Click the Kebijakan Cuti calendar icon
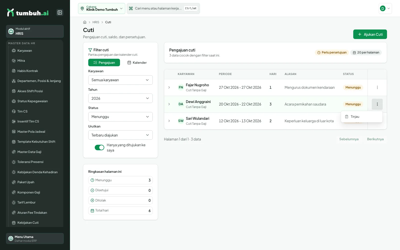This screenshot has width=400, height=250. [x=14, y=222]
